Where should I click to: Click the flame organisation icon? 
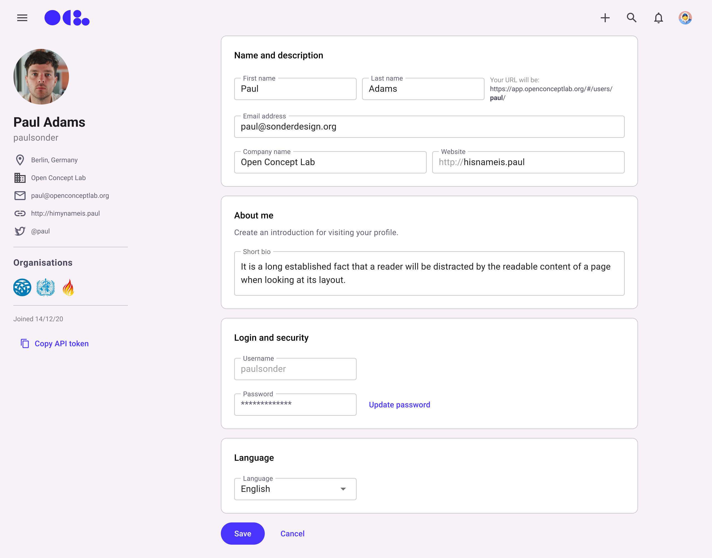click(68, 288)
